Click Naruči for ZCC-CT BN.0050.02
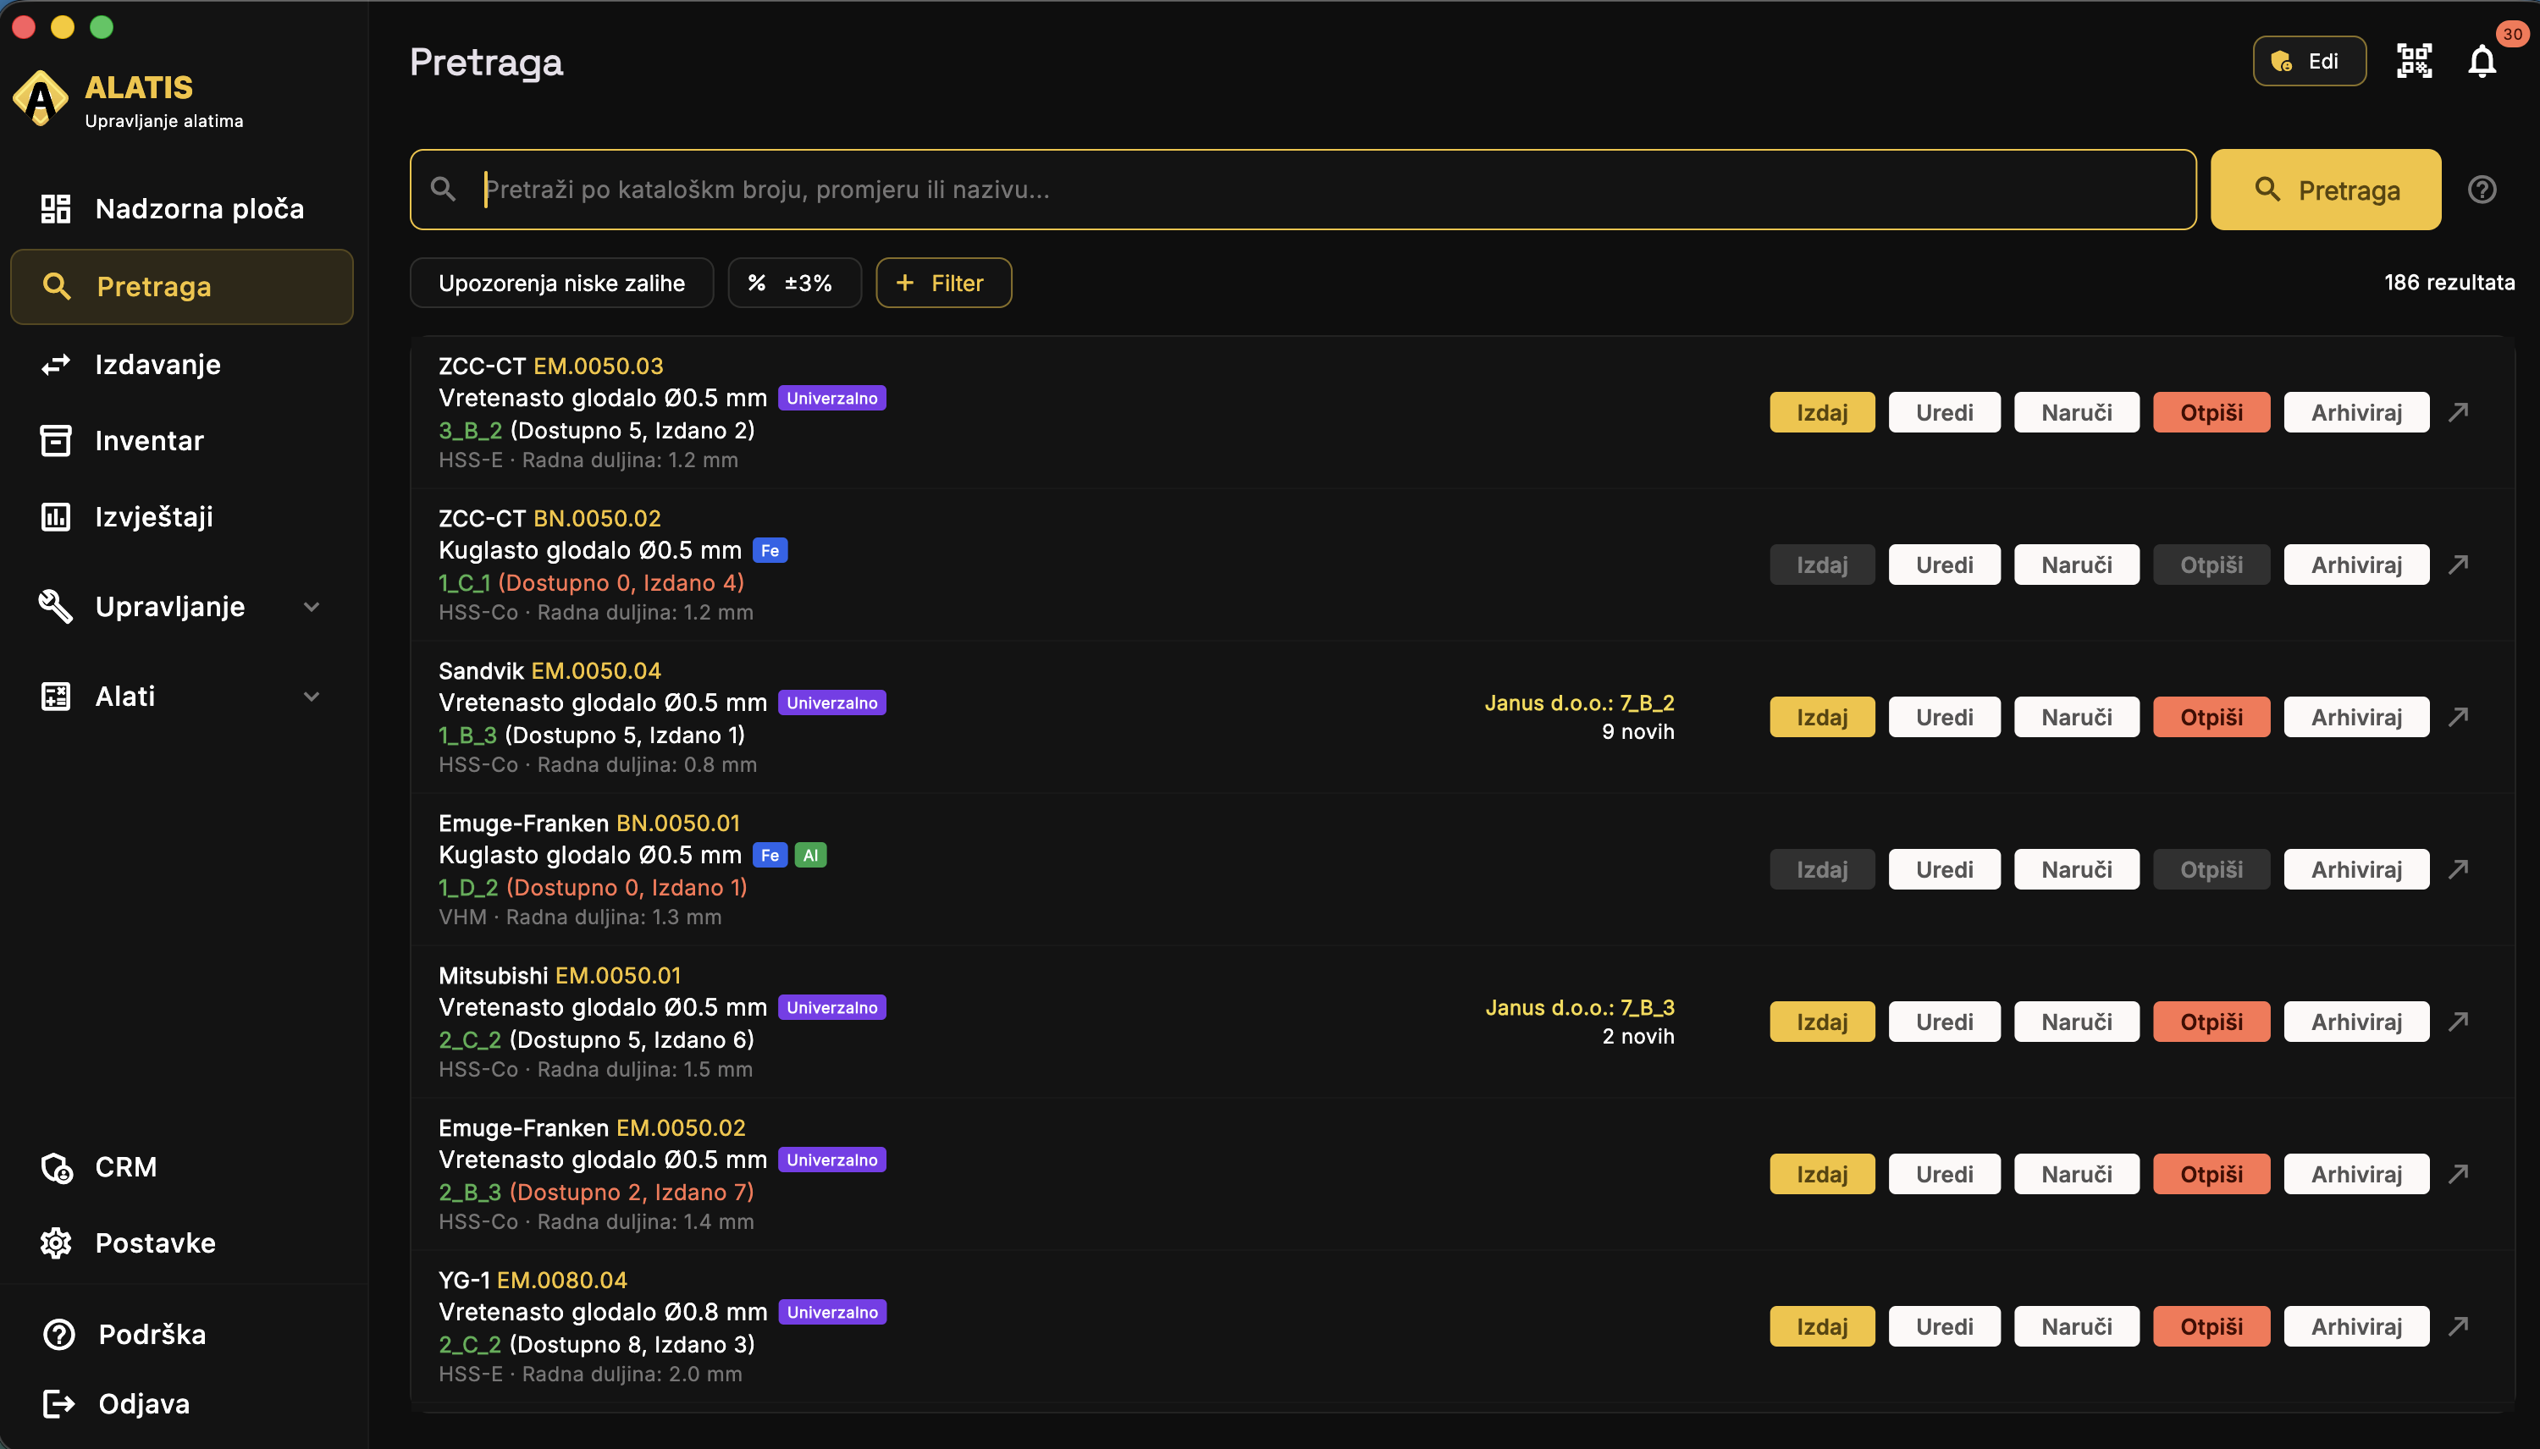Image resolution: width=2540 pixels, height=1449 pixels. (2076, 565)
